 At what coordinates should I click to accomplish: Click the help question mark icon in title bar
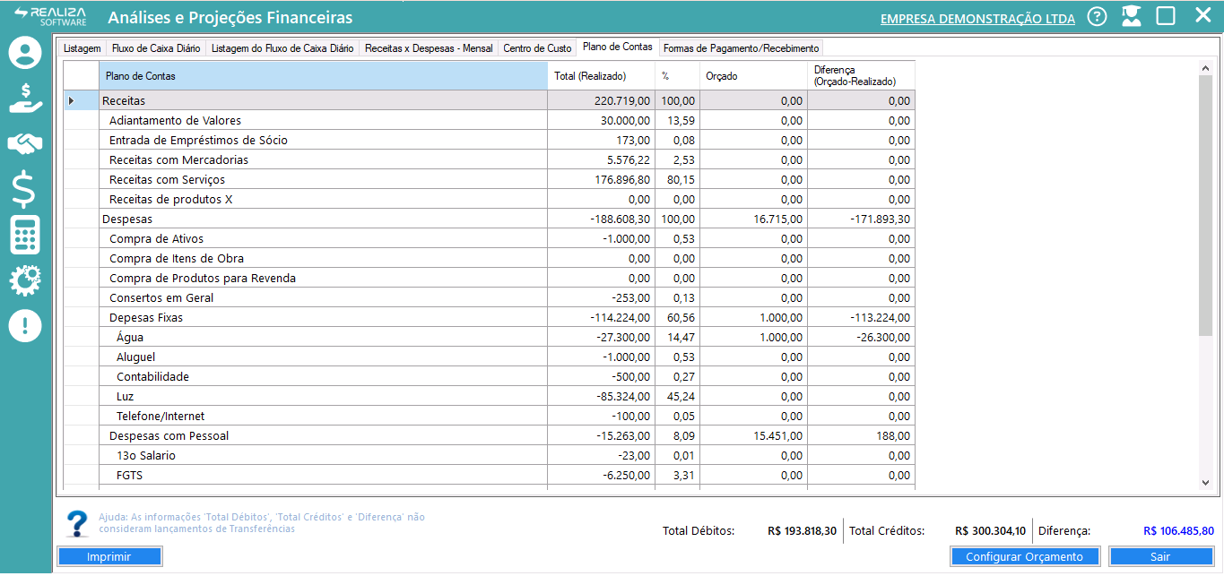point(1098,17)
